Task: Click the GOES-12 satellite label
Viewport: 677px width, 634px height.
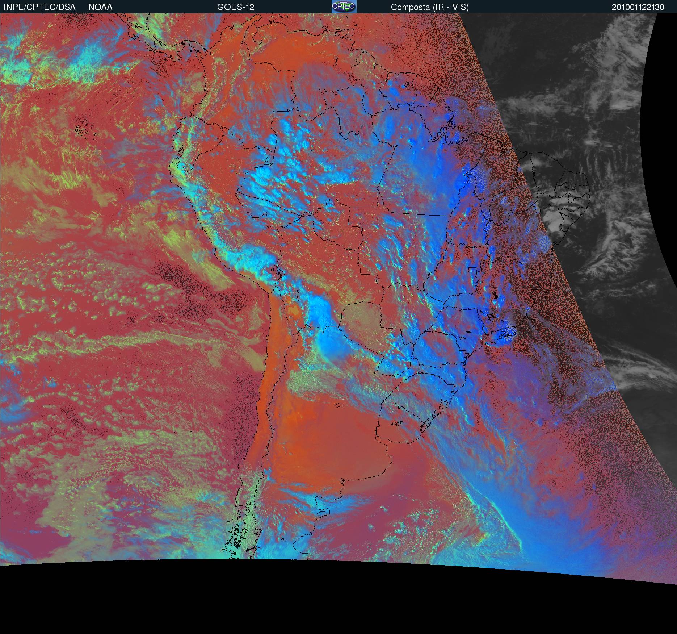Action: click(x=236, y=7)
